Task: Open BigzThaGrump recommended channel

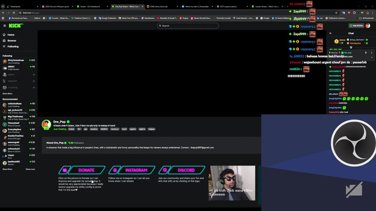Action: [19, 118]
